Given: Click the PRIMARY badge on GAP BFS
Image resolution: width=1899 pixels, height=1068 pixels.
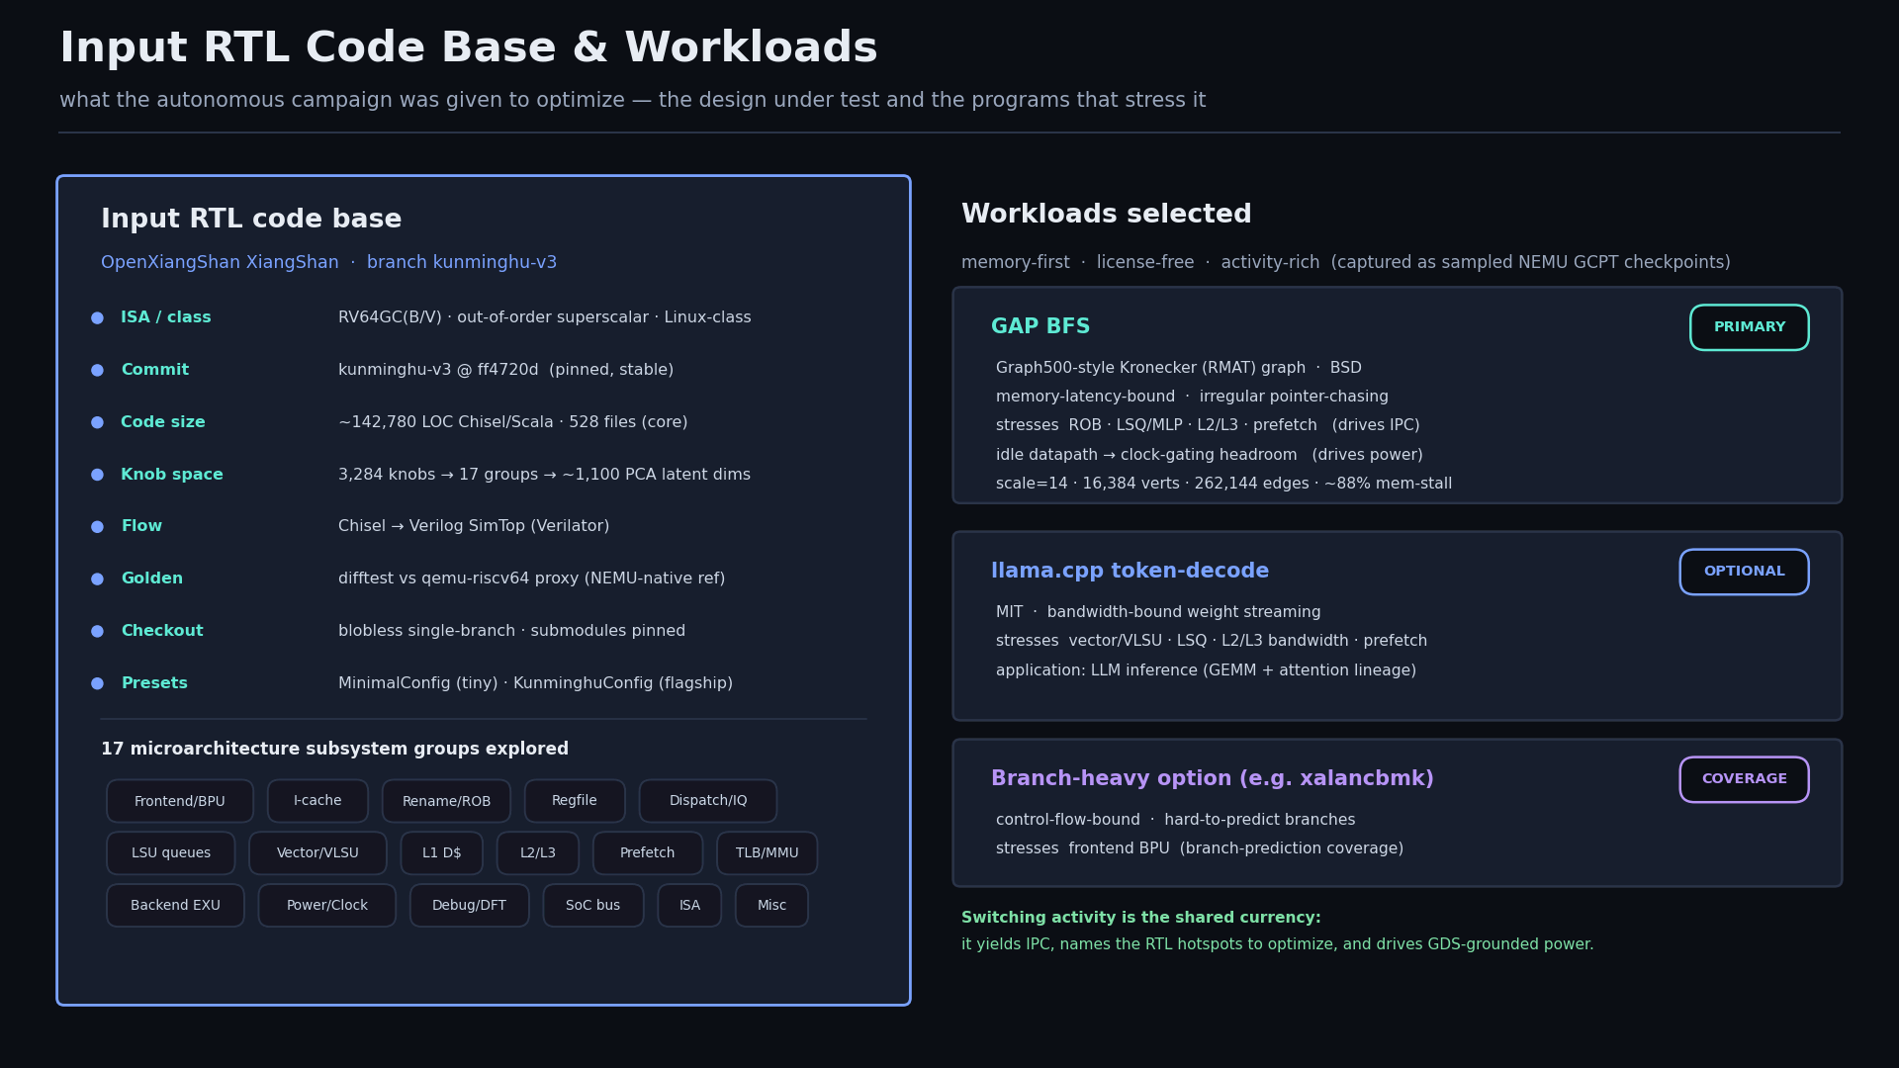Looking at the screenshot, I should (1749, 327).
